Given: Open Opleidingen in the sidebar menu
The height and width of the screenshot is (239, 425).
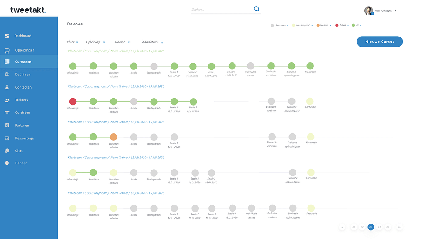Looking at the screenshot, I should point(25,50).
